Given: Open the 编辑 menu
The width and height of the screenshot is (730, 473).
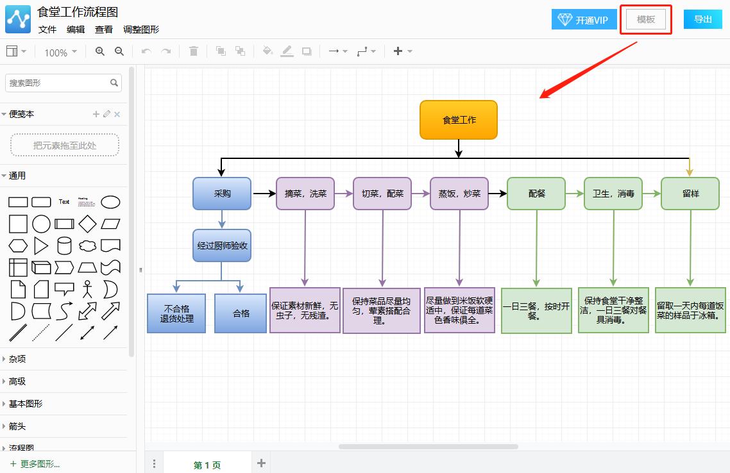Looking at the screenshot, I should [76, 29].
